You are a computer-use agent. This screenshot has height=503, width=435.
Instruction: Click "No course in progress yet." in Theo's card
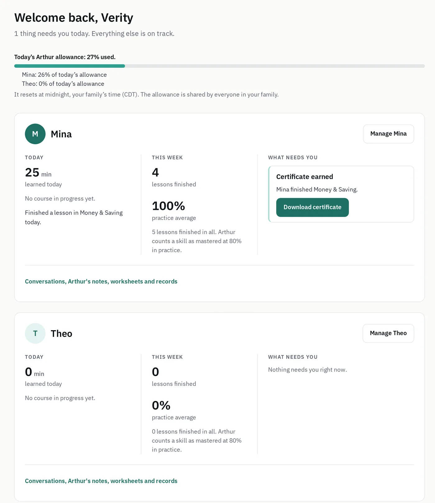(60, 398)
